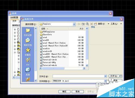This screenshot has height=98, width=135.
Task: Open 我的文档 in the places bar
Action: (x=28, y=42)
